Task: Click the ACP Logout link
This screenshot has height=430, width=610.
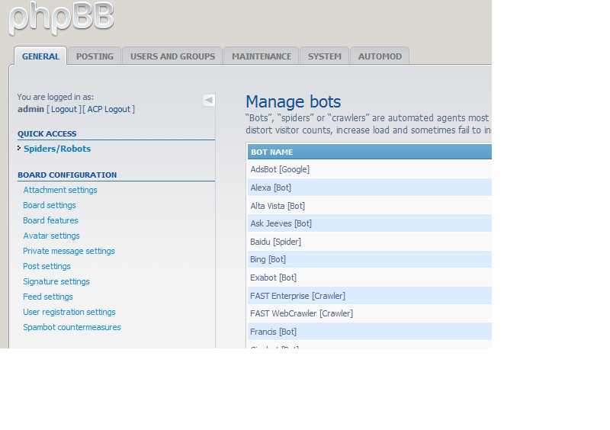Action: click(109, 109)
